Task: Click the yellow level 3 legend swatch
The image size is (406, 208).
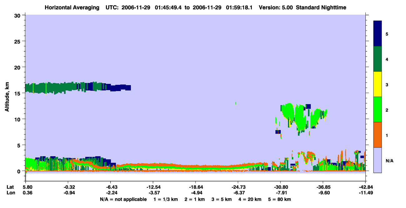Action: click(x=378, y=84)
